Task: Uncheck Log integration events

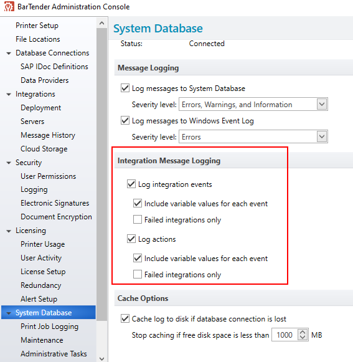Action: tap(131, 184)
